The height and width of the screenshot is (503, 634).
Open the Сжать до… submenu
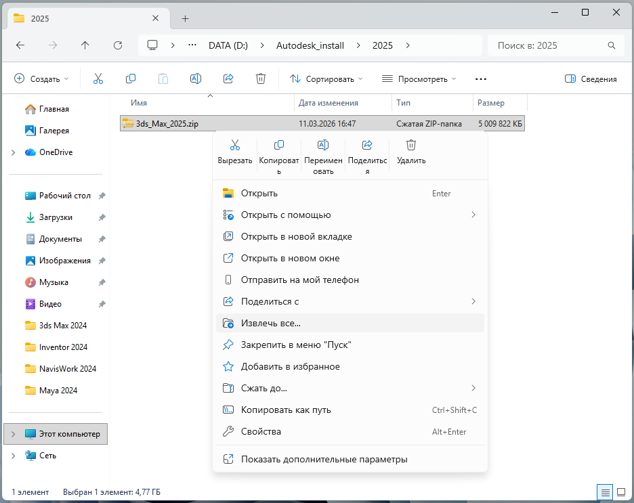pos(350,389)
